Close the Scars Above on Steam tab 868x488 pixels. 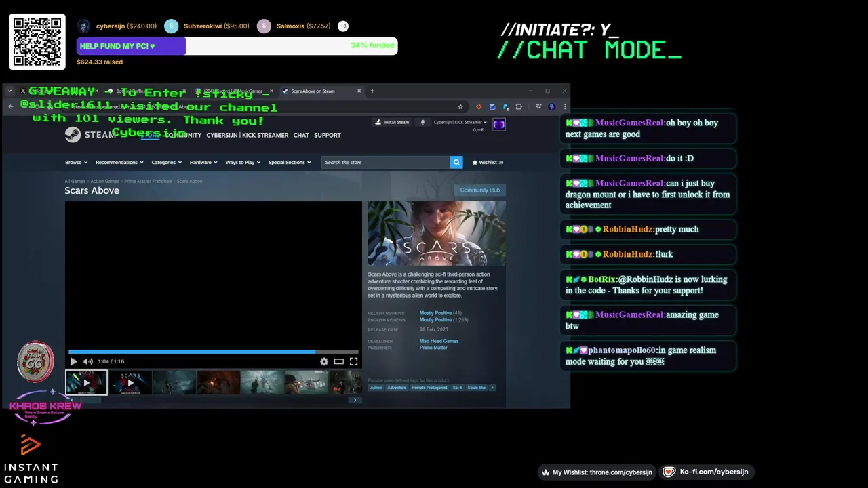359,91
